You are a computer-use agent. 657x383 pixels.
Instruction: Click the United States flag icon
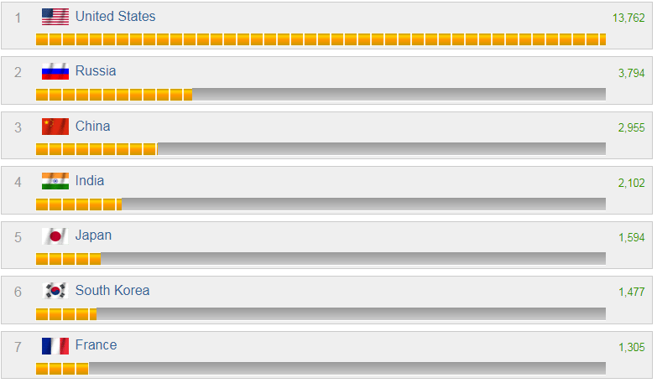pyautogui.click(x=55, y=17)
